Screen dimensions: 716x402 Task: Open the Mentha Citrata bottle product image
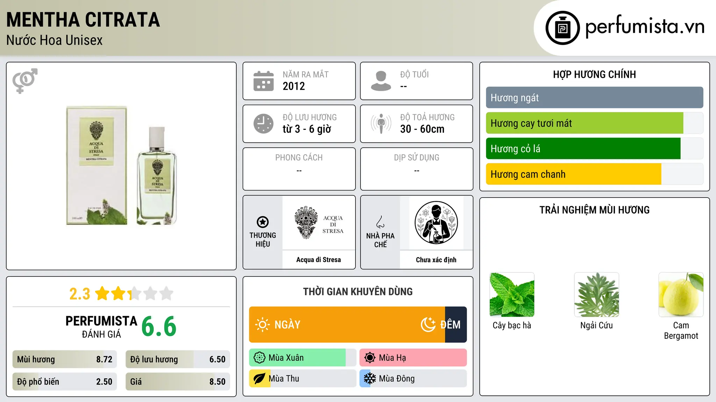tap(121, 165)
